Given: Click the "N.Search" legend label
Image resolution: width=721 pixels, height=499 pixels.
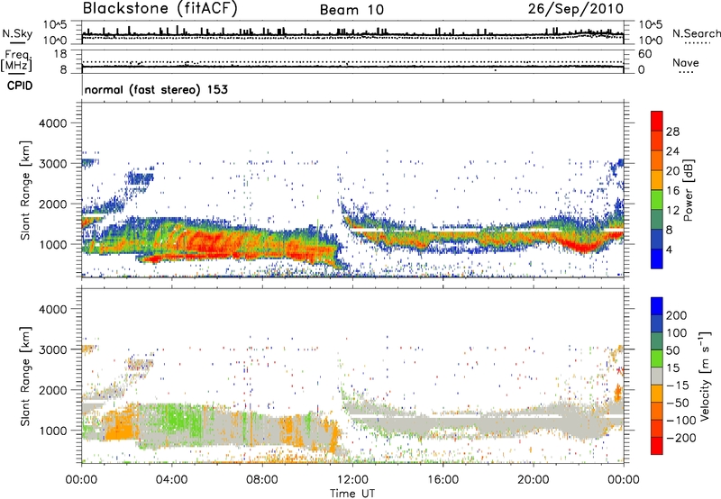Looking at the screenshot, I should (697, 33).
